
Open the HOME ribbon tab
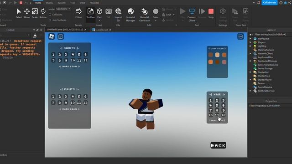pos(38,3)
